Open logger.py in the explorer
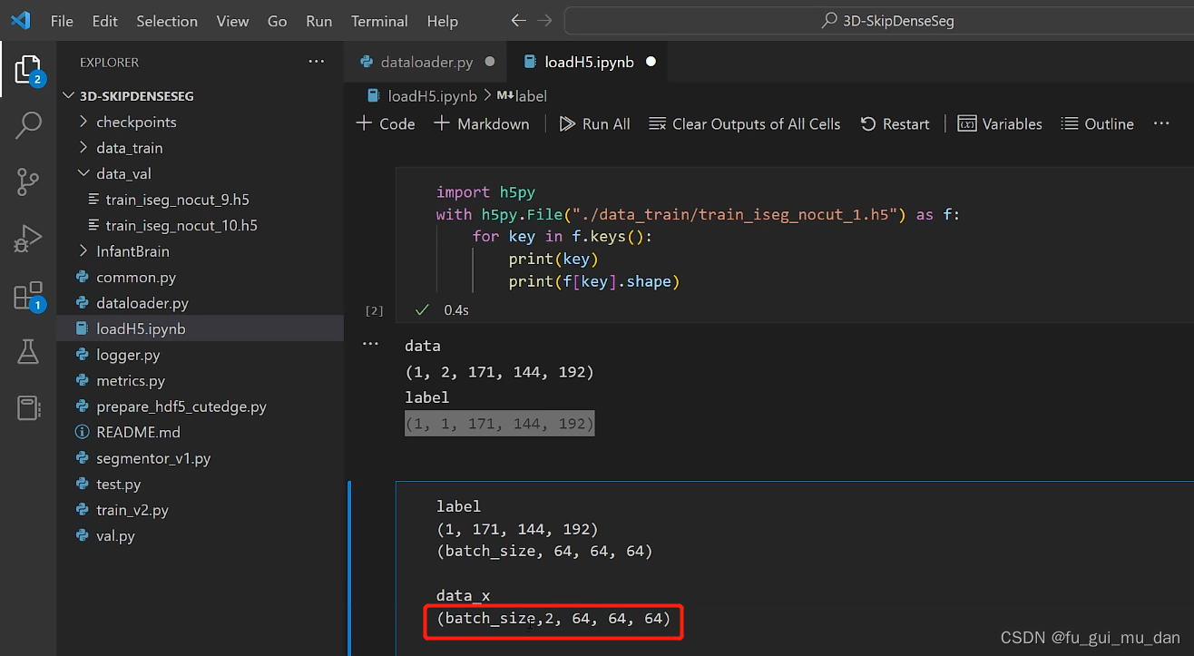This screenshot has width=1194, height=656. click(128, 355)
